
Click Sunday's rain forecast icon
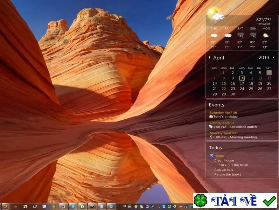[253, 35]
